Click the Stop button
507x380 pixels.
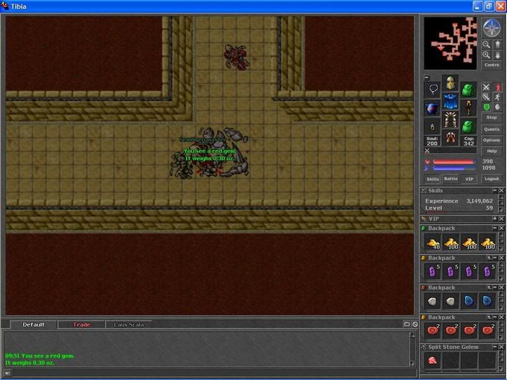point(492,118)
